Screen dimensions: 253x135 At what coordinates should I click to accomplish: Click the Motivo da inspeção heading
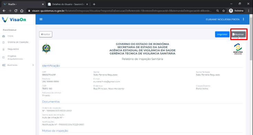click(55, 131)
